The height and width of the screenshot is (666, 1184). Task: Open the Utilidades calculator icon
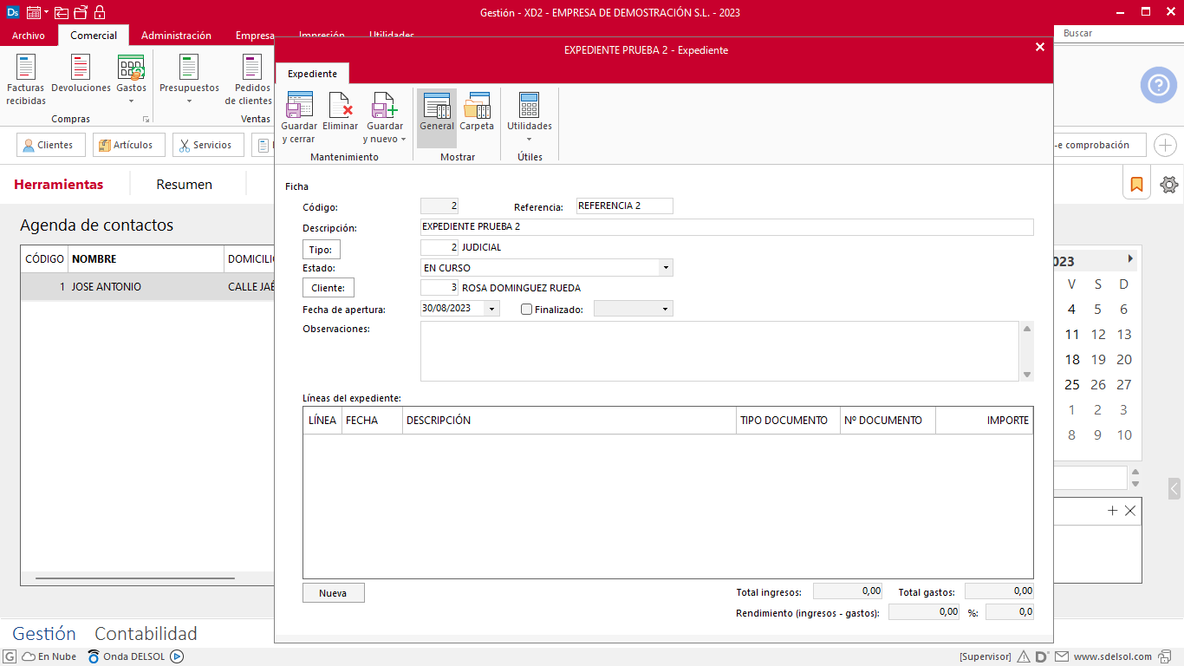pyautogui.click(x=529, y=106)
